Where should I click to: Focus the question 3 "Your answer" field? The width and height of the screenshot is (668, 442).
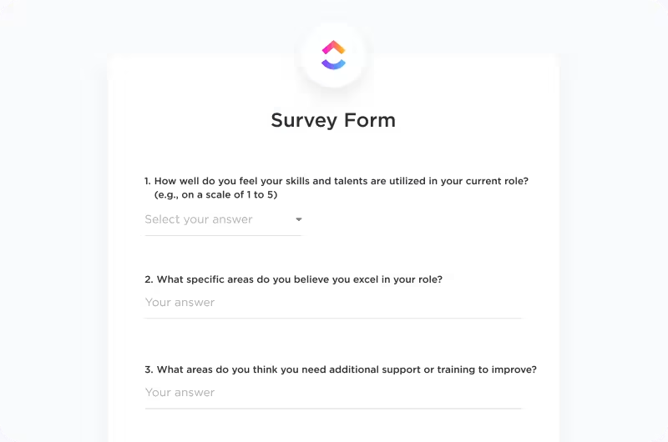tap(332, 393)
